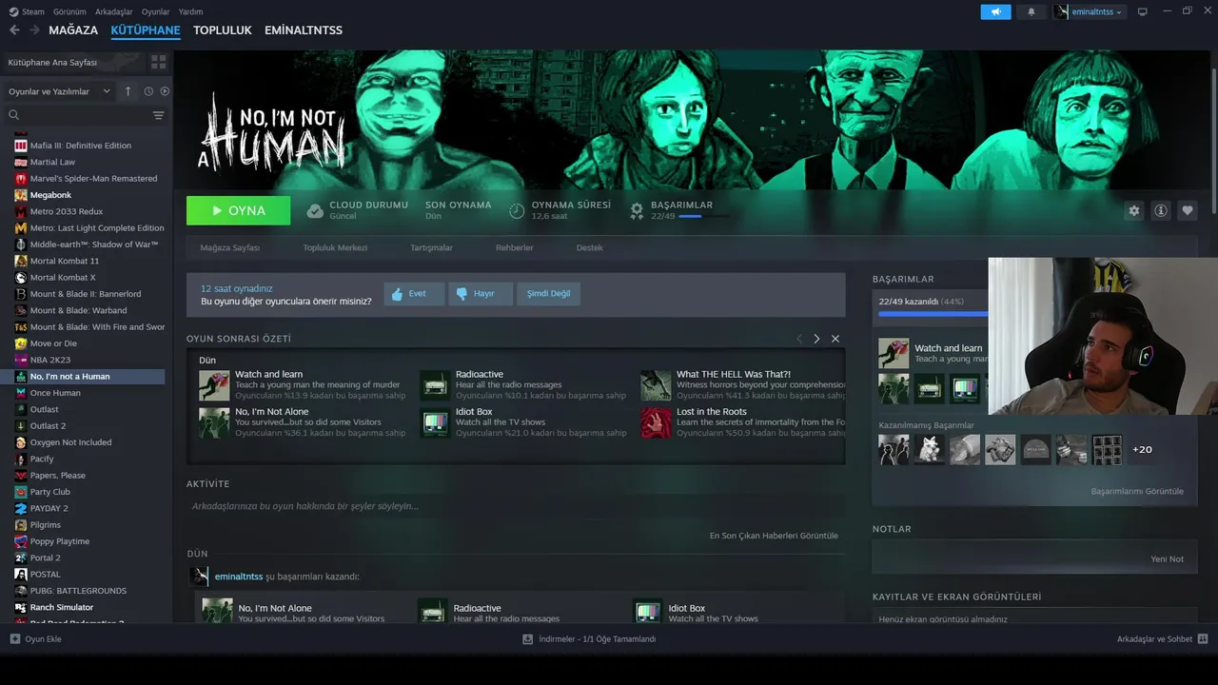1218x685 pixels.
Task: Open the Steam menu
Action: tap(27, 11)
